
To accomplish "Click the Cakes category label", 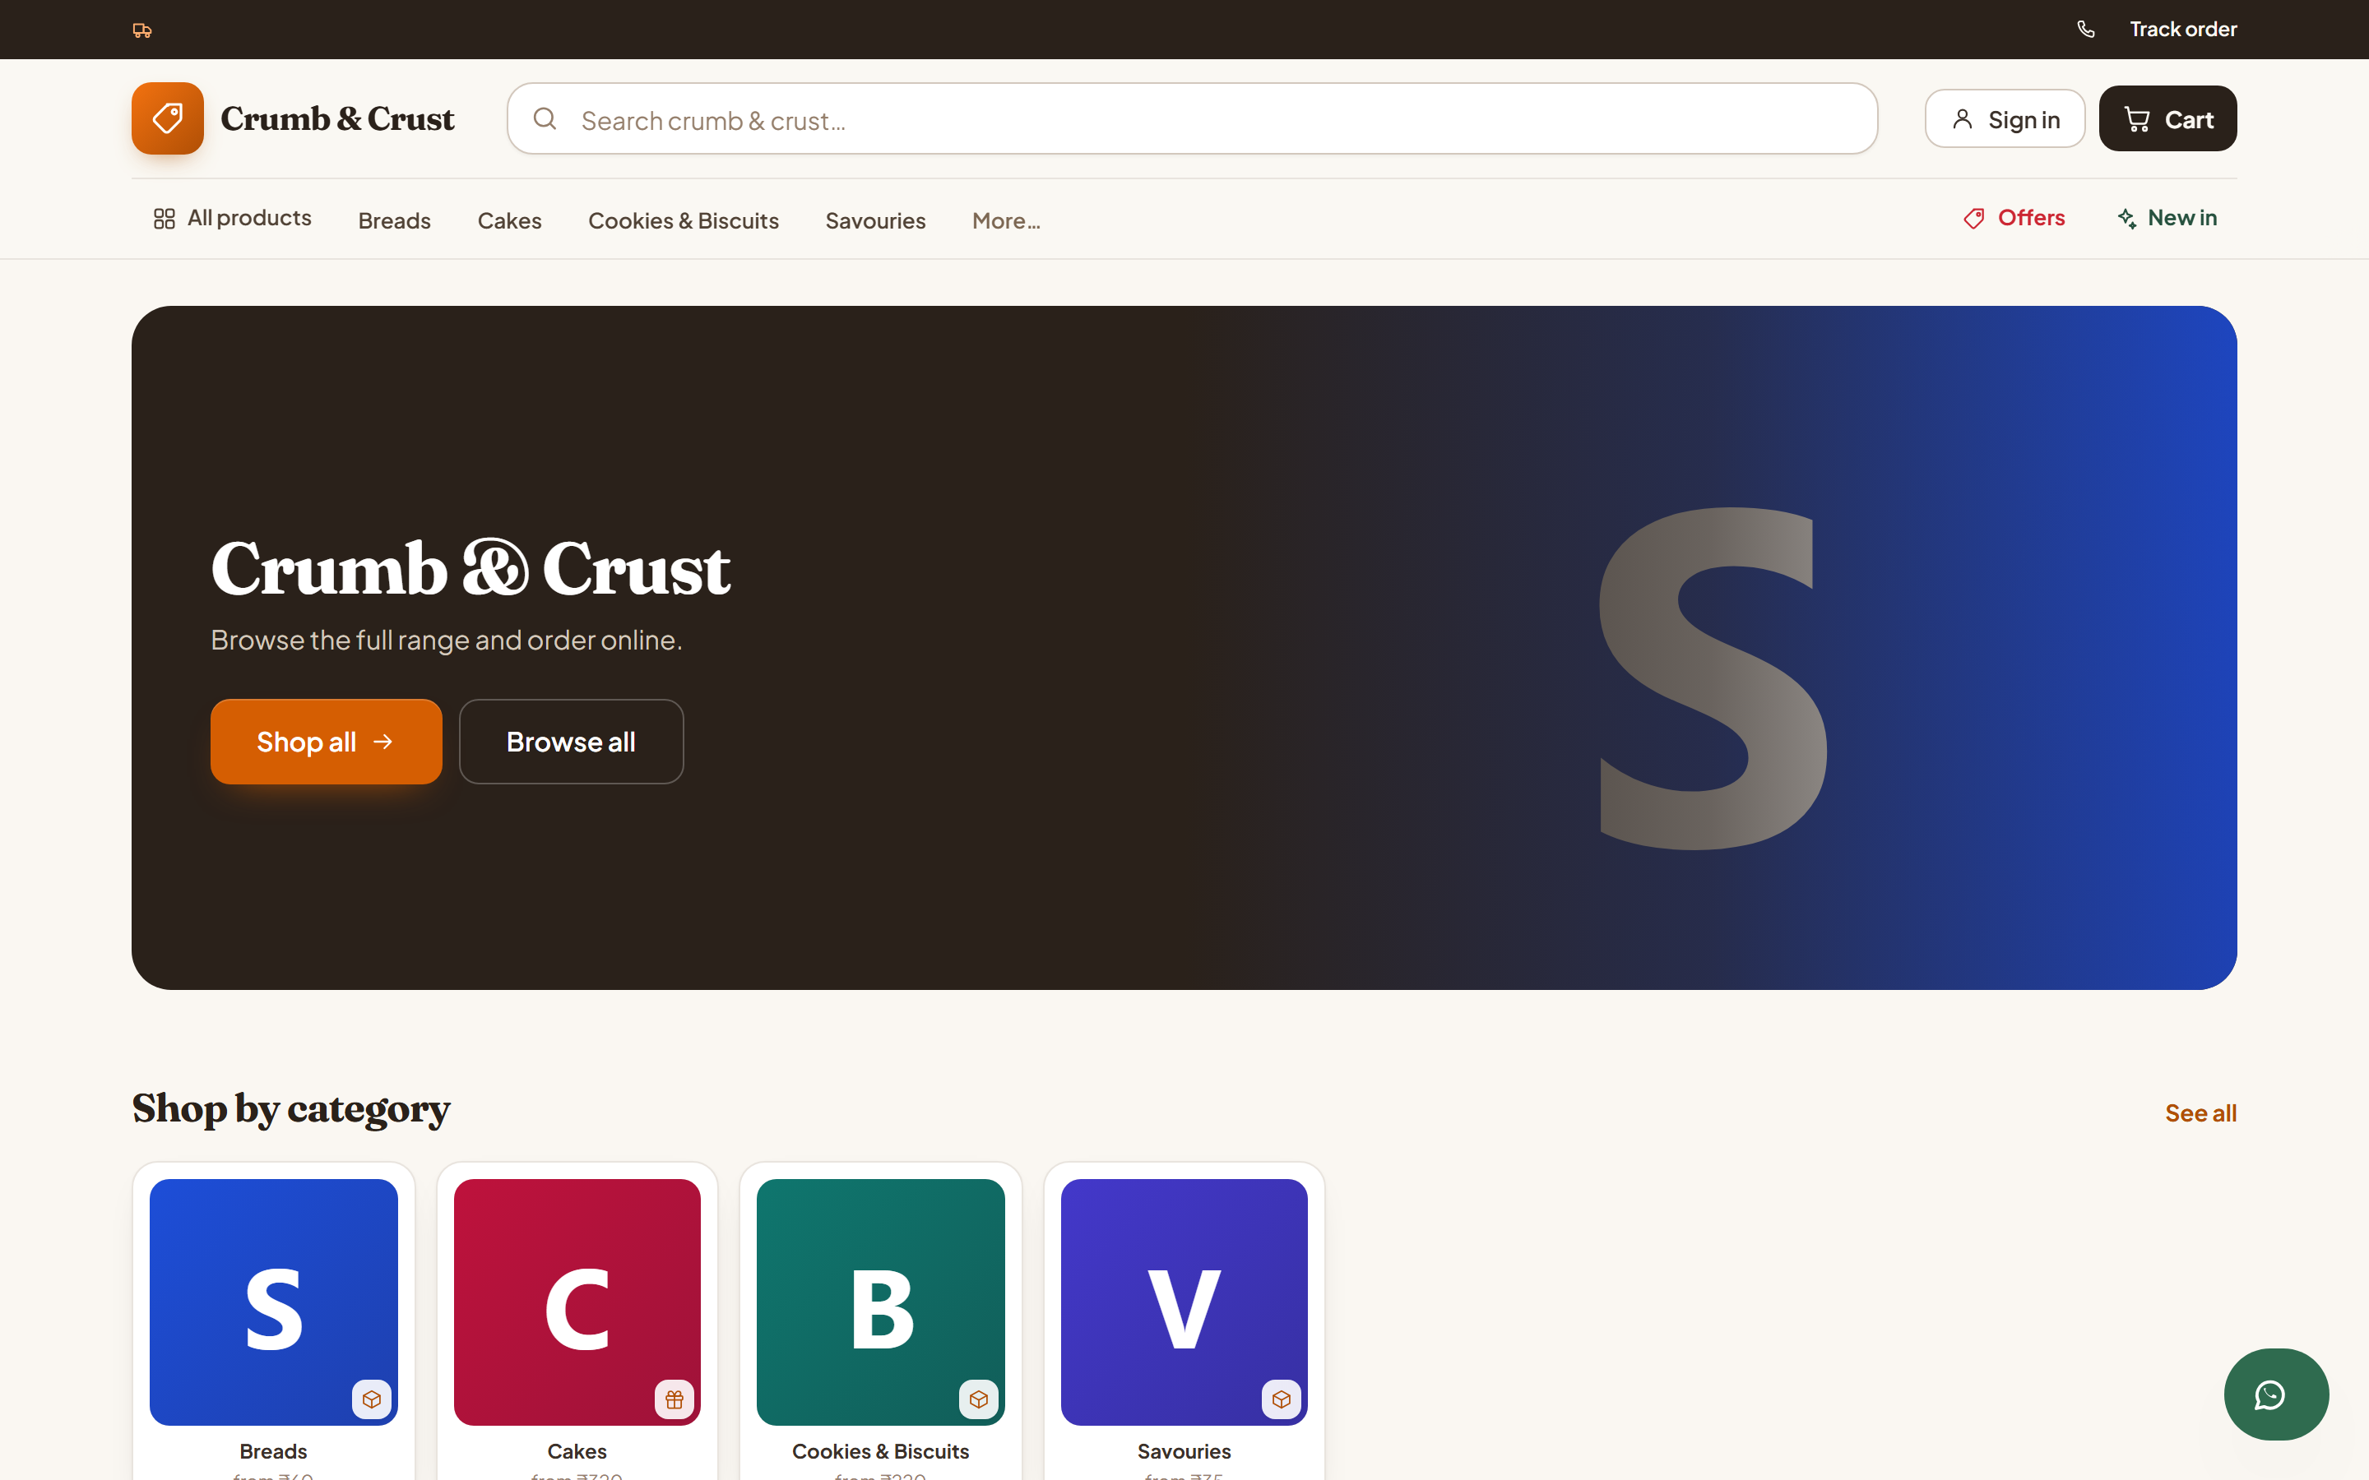I will point(577,1450).
